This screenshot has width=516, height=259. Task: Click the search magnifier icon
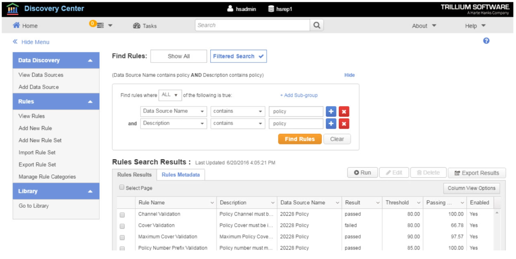[317, 25]
